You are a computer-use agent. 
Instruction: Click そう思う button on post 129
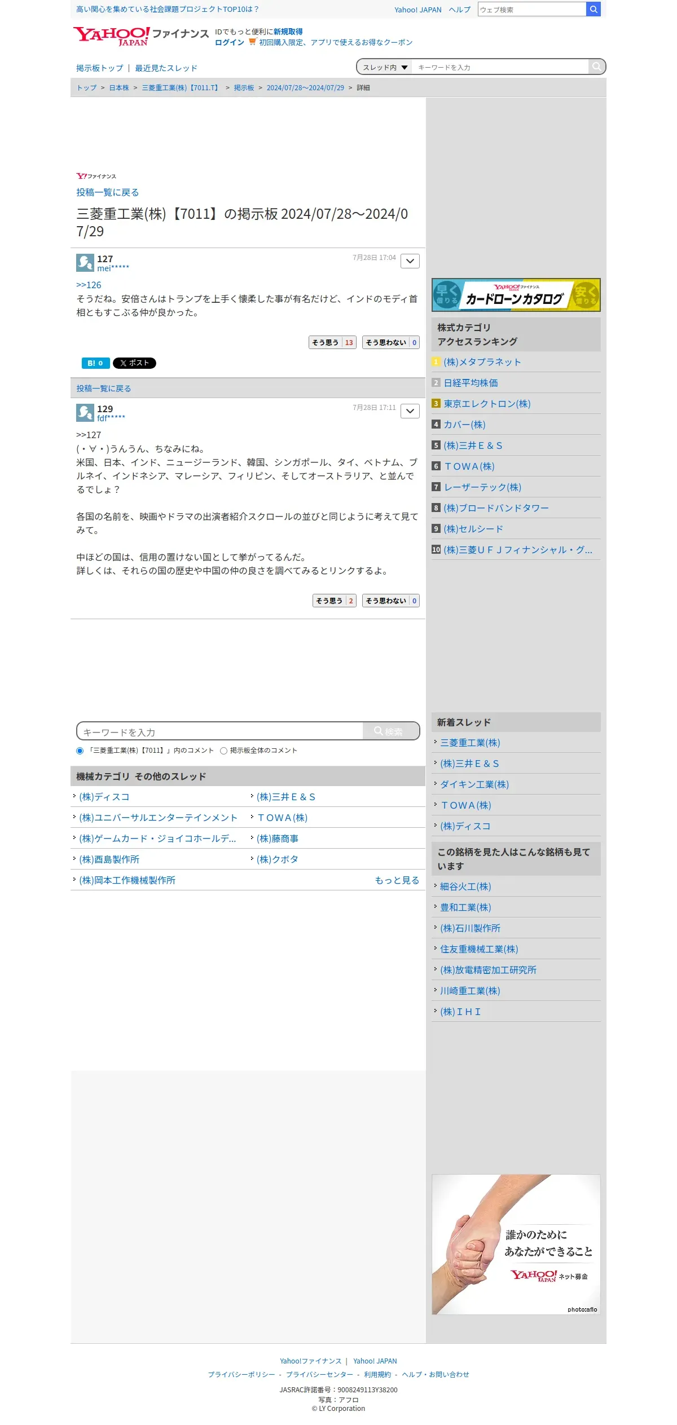pos(334,601)
